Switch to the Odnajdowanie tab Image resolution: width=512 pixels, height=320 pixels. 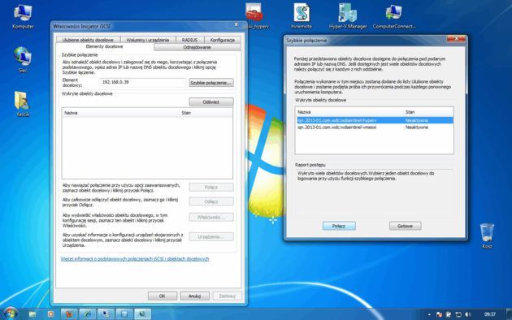(x=197, y=47)
